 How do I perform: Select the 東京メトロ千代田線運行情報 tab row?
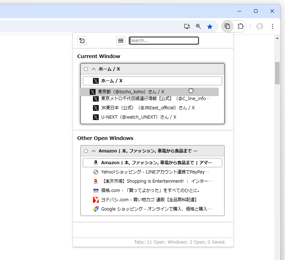pos(152,99)
